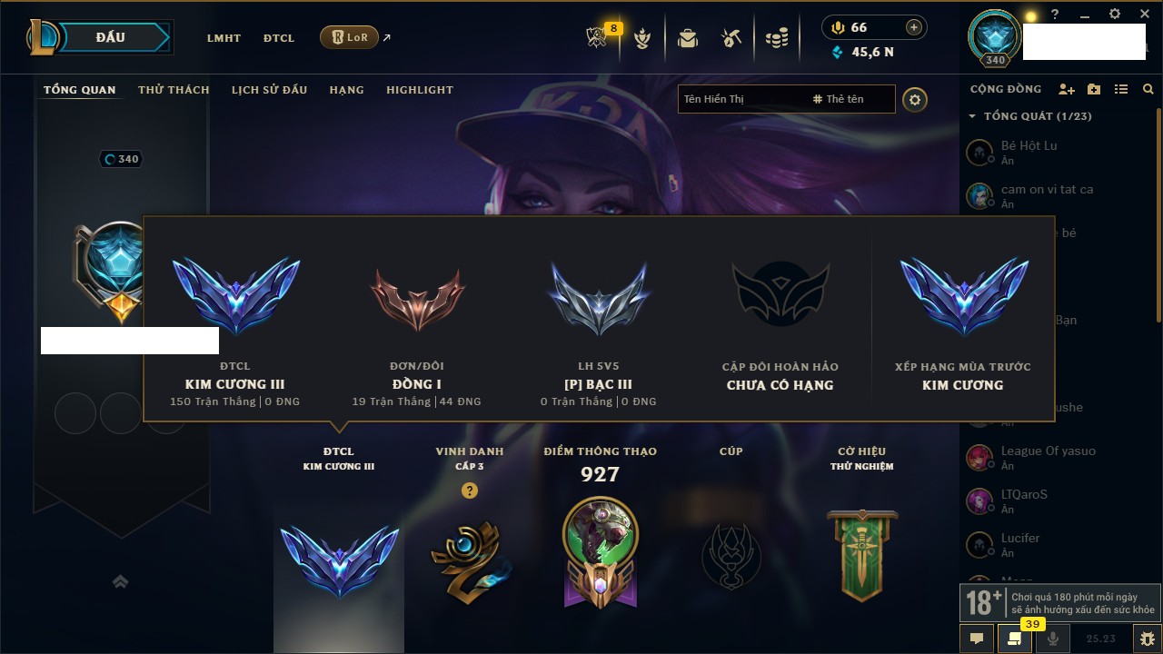Open profile settings gear next to search field
The image size is (1163, 654).
tap(915, 99)
